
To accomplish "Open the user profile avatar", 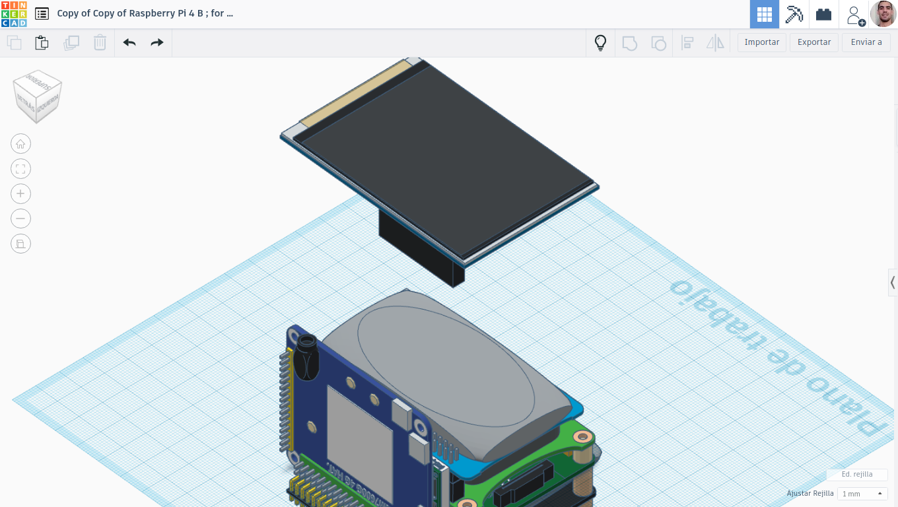I will [x=883, y=14].
